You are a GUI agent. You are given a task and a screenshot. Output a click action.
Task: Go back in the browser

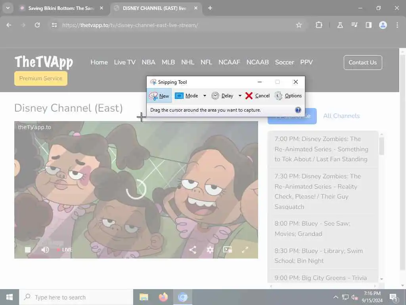point(9,25)
